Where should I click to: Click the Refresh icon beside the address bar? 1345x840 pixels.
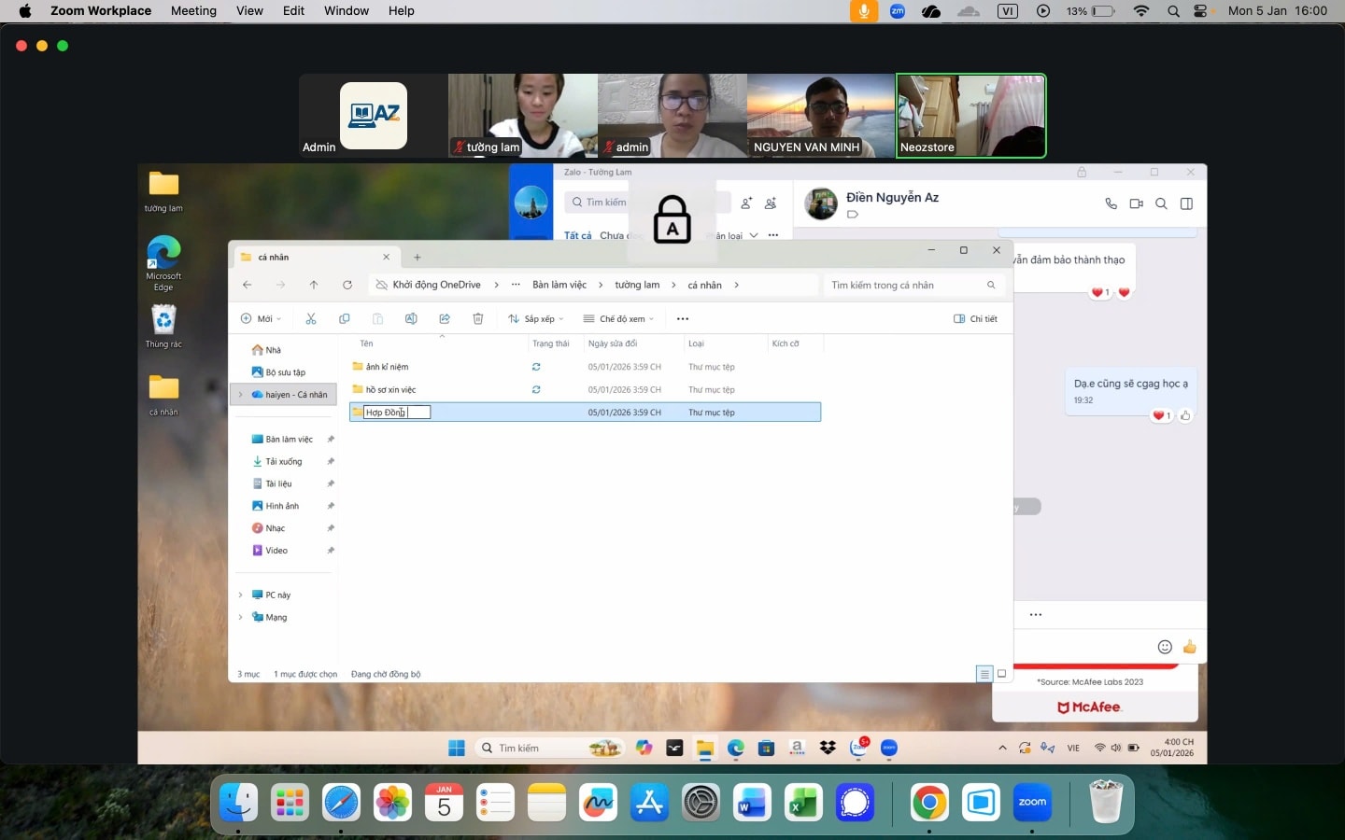click(x=347, y=286)
